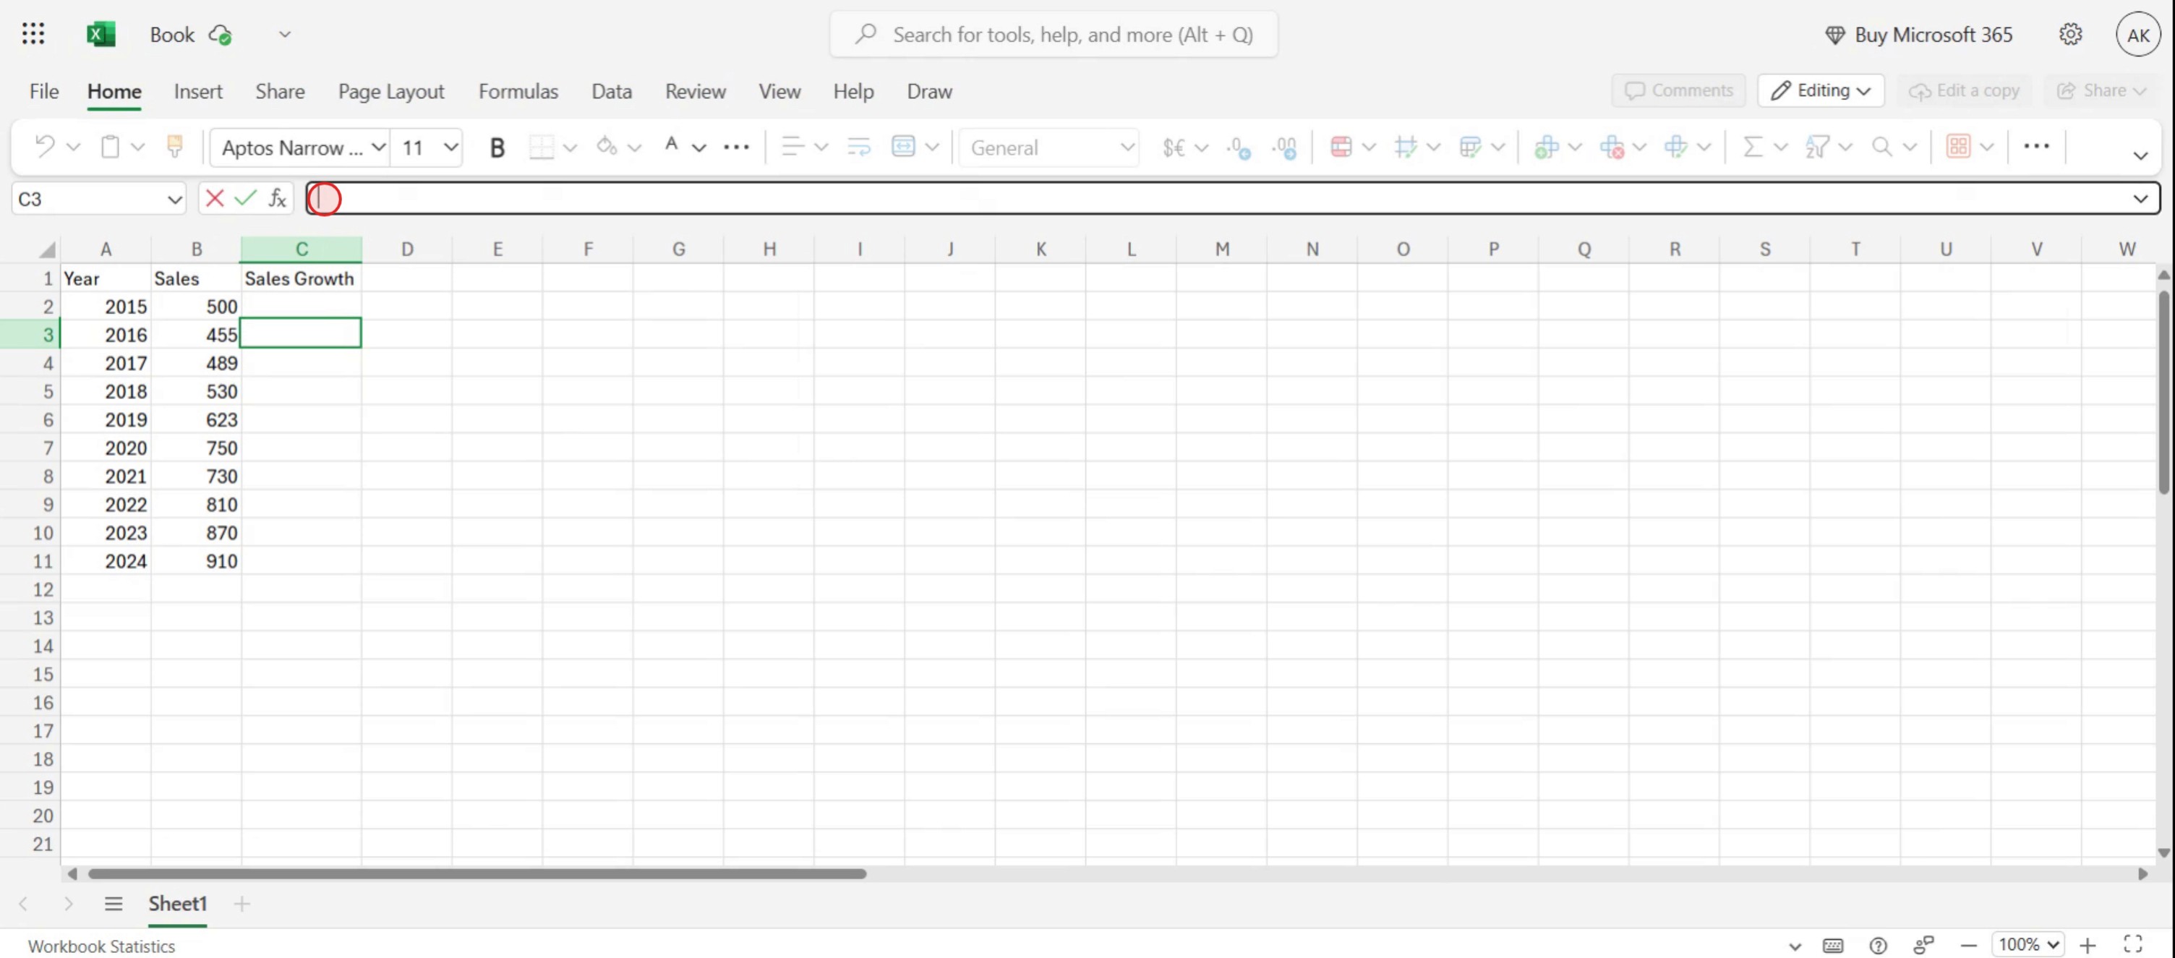The image size is (2175, 958).
Task: Click the Insert Function fx icon
Action: tap(277, 198)
